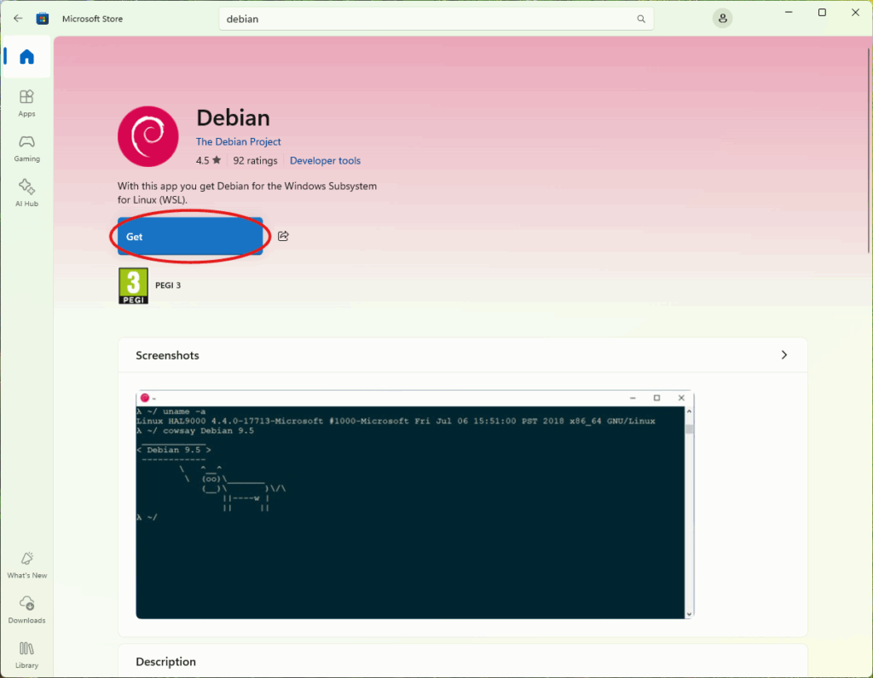Open the Developer tools category link
The height and width of the screenshot is (678, 873).
(325, 161)
